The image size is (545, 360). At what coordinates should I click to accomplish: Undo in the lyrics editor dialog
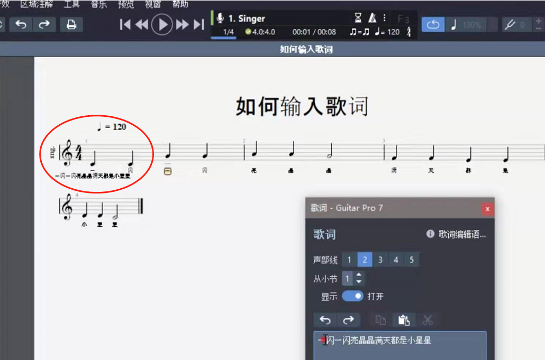coord(325,320)
